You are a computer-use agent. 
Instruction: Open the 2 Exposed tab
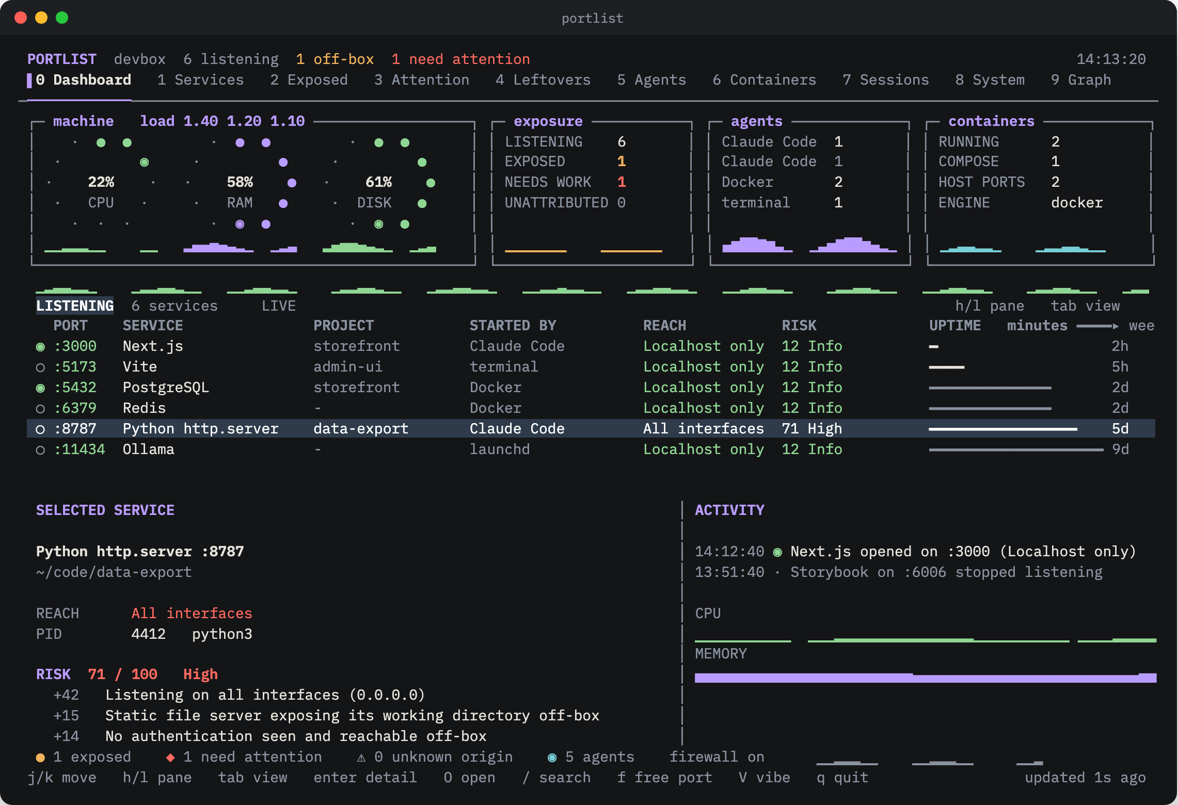[309, 80]
